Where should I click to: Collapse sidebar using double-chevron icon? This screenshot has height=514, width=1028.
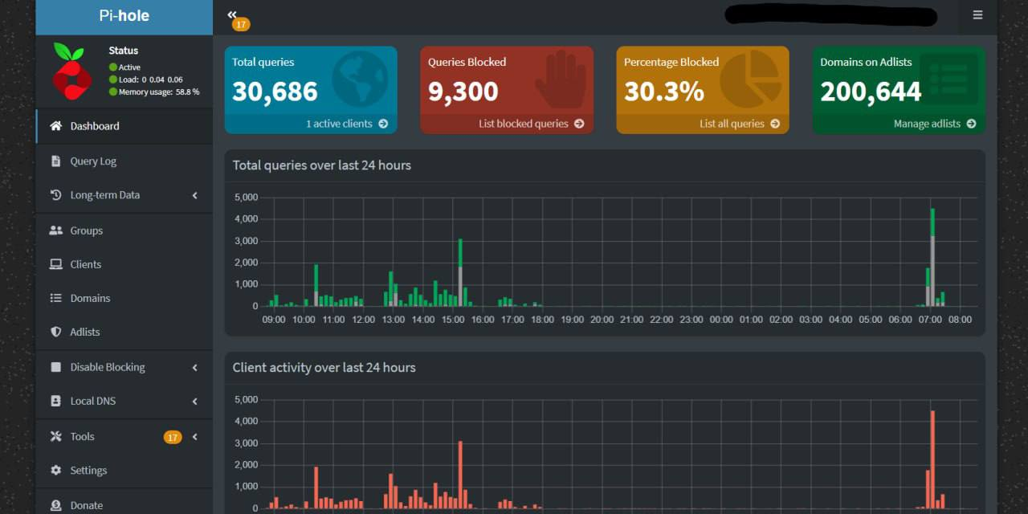(x=232, y=14)
